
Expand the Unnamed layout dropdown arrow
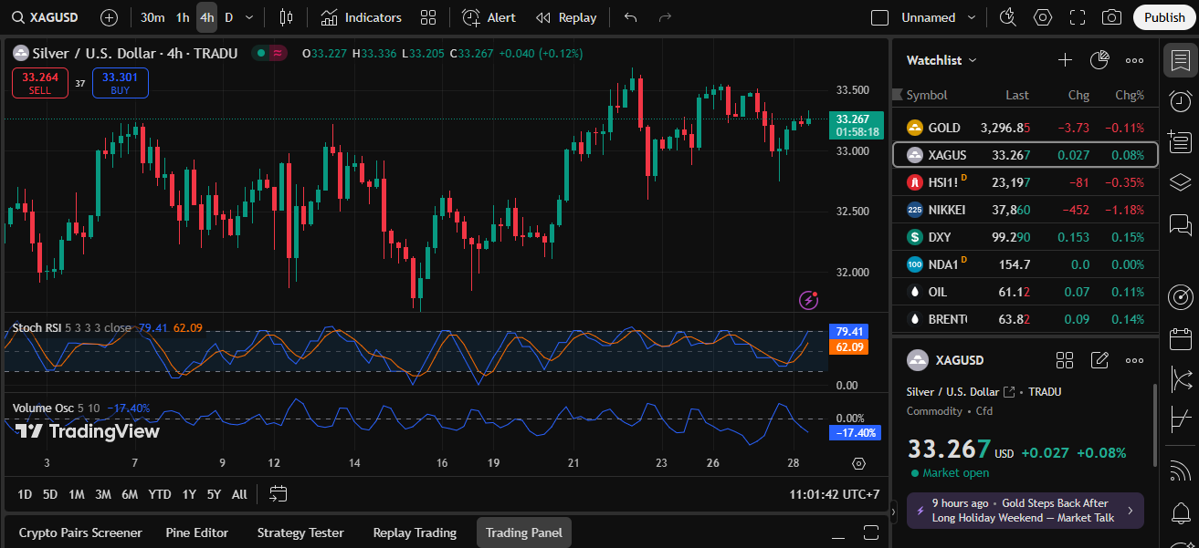click(971, 17)
